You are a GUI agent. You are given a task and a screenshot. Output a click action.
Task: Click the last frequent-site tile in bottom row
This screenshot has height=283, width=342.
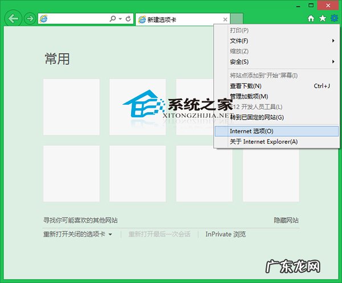point(271,174)
